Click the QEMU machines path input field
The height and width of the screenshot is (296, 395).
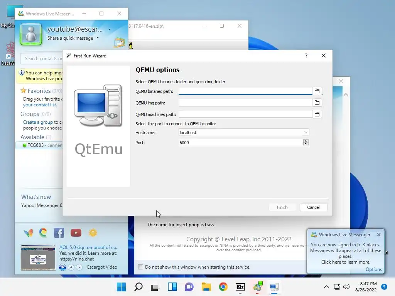(x=245, y=114)
